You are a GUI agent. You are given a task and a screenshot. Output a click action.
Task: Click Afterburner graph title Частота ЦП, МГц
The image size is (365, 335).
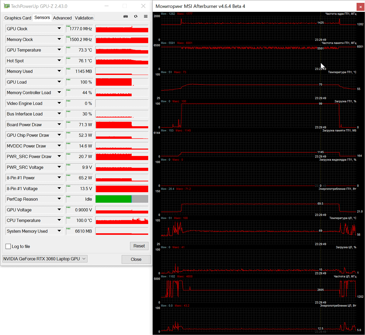[x=345, y=277]
